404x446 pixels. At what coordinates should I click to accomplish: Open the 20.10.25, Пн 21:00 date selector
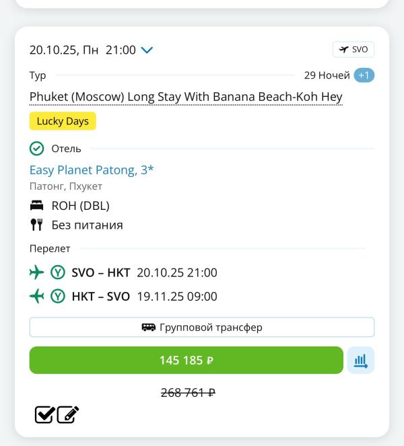point(83,50)
